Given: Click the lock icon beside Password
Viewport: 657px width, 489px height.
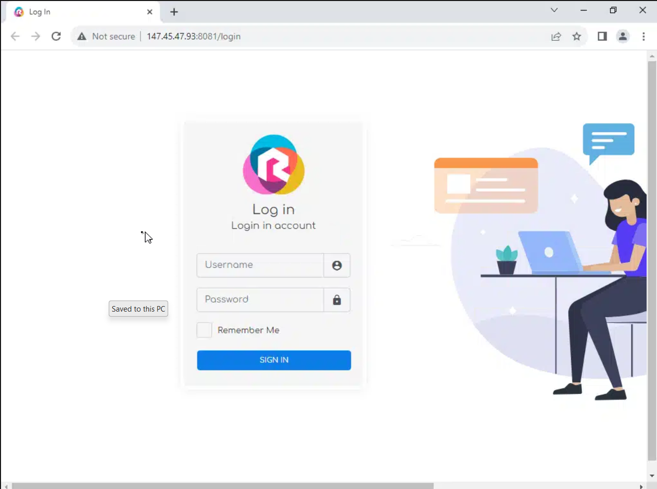Looking at the screenshot, I should coord(337,300).
